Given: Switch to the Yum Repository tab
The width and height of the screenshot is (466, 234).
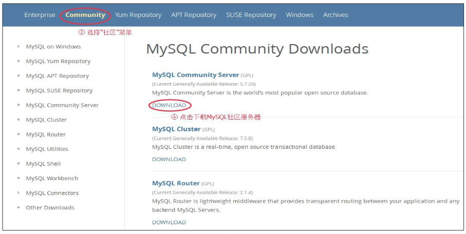Looking at the screenshot, I should (x=138, y=15).
